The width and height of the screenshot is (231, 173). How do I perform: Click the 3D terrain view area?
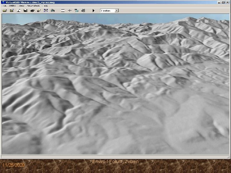pyautogui.click(x=116, y=84)
